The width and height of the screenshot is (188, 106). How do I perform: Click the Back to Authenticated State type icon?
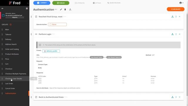tap(36, 97)
